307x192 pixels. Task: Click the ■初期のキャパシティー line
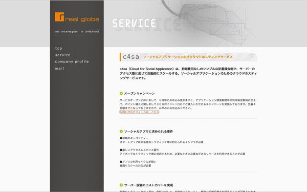134,138
